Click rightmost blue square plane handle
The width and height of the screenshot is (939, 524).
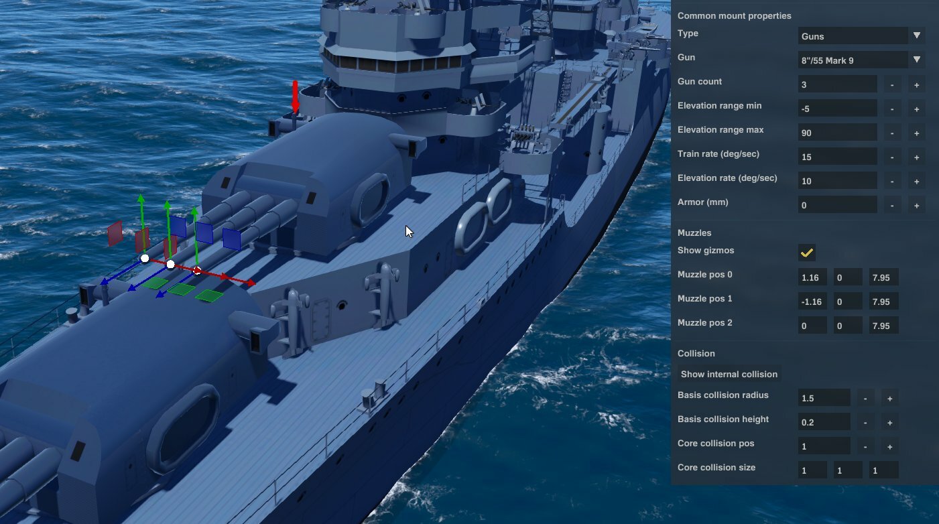pos(232,239)
